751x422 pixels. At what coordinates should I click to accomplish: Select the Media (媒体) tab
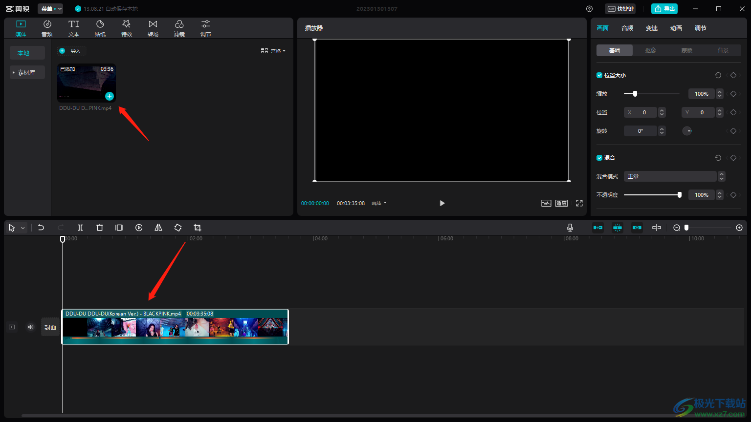point(21,28)
